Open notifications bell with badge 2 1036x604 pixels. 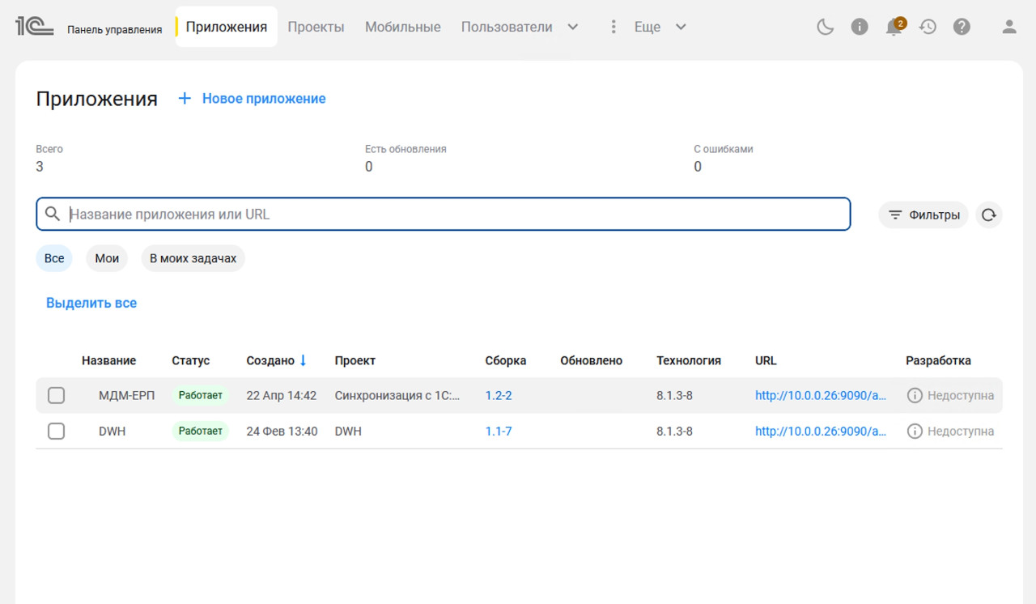click(894, 27)
